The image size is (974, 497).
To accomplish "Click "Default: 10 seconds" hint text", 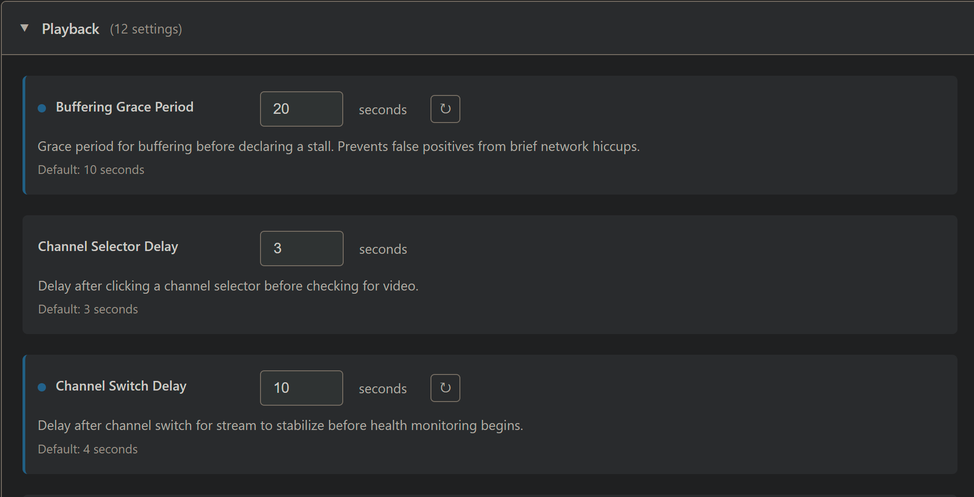I will click(x=91, y=170).
